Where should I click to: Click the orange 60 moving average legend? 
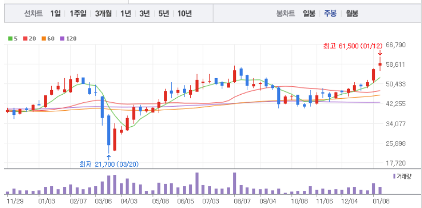pyautogui.click(x=48, y=39)
